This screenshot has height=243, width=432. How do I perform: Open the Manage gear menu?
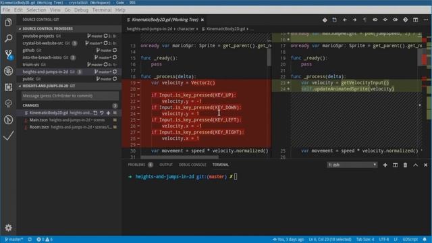[8, 227]
